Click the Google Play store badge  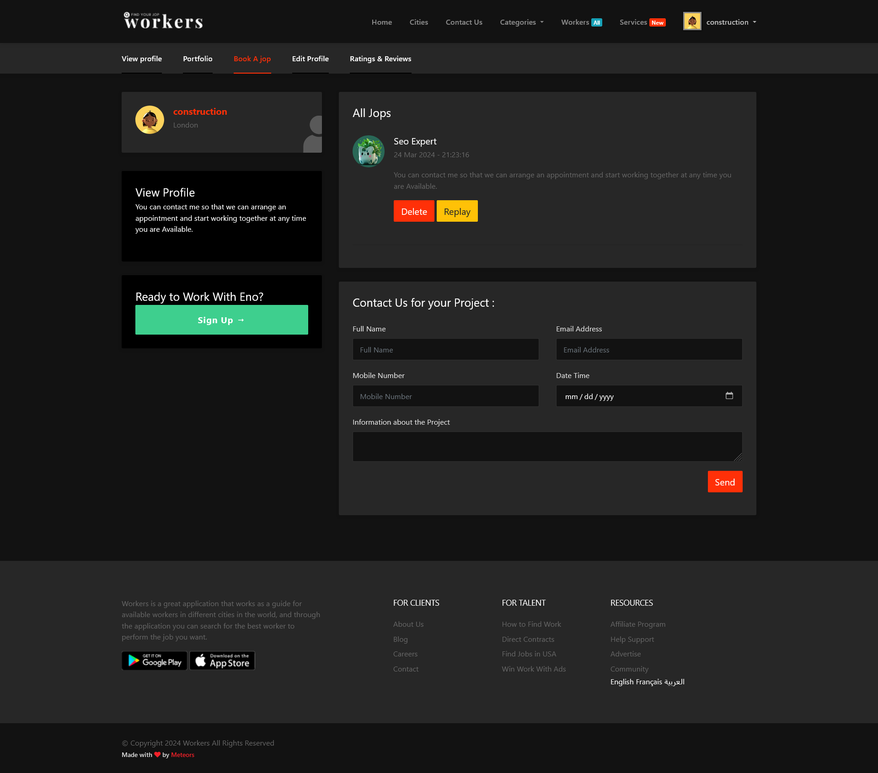155,661
